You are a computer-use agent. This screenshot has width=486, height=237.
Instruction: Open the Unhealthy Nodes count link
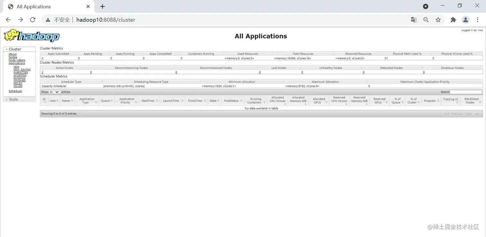point(302,72)
